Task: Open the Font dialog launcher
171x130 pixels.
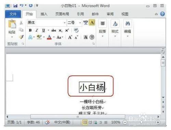Action: 93,44
